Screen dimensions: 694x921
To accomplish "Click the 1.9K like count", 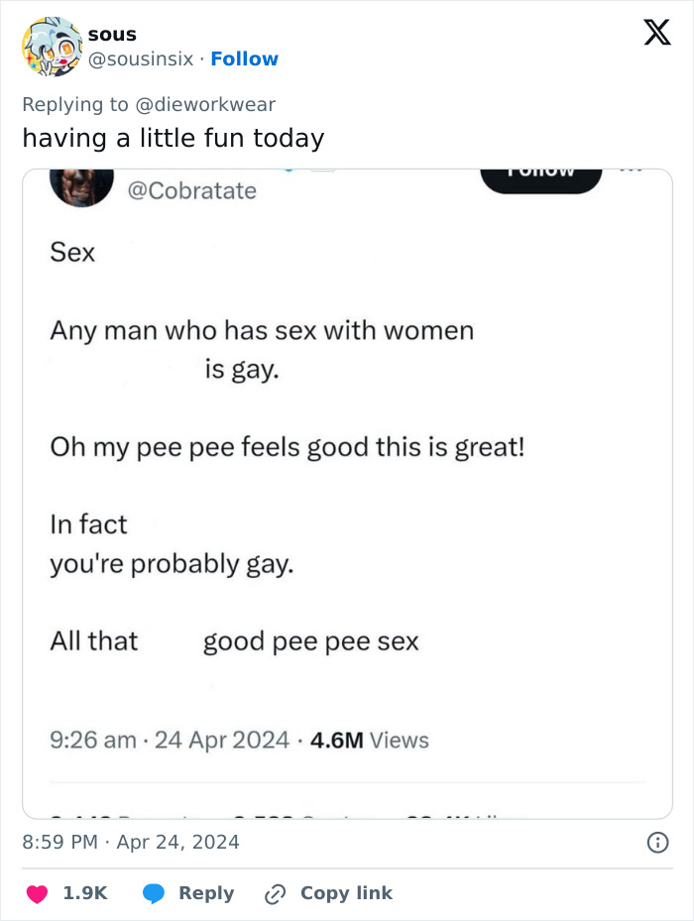I will [x=85, y=893].
